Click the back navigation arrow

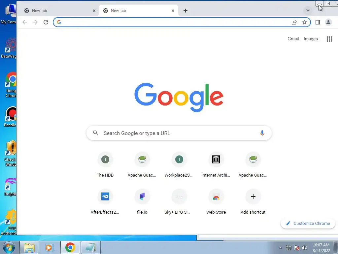click(x=25, y=22)
